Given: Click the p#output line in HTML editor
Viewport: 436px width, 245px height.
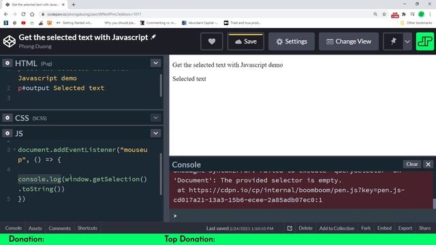Looking at the screenshot, I should 61,88.
